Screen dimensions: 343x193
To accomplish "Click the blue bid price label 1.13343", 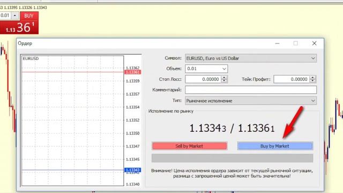I will 132,170.
